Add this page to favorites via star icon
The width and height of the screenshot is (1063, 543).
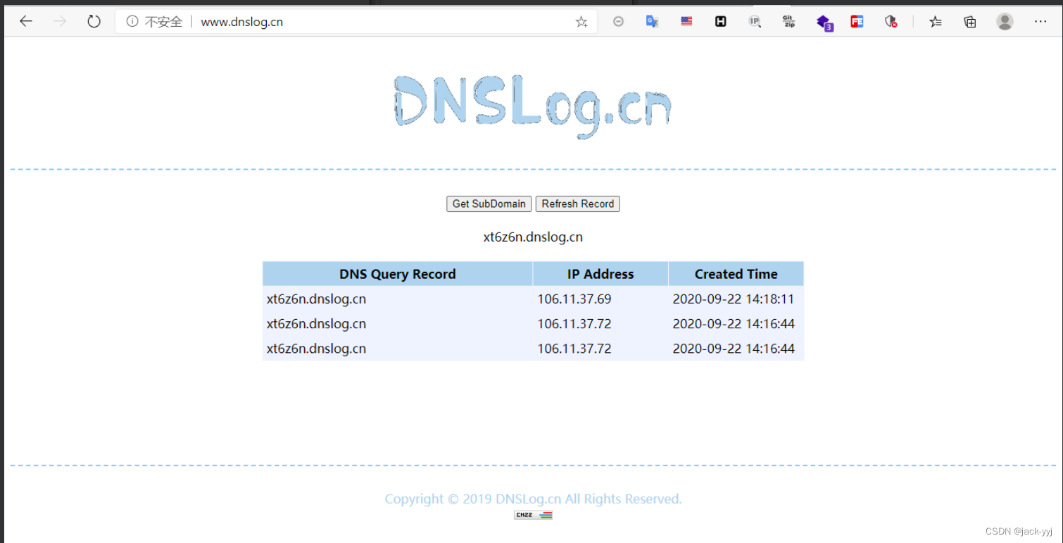click(x=581, y=22)
